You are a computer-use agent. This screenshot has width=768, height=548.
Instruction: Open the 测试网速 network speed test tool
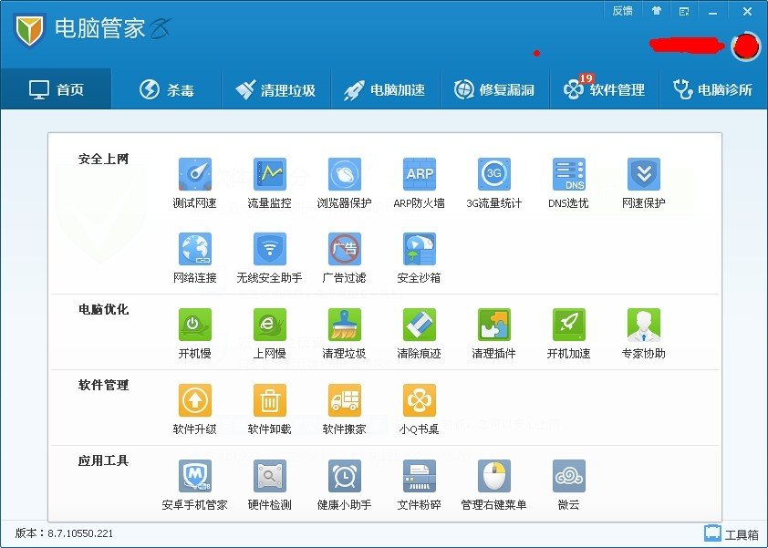[194, 174]
